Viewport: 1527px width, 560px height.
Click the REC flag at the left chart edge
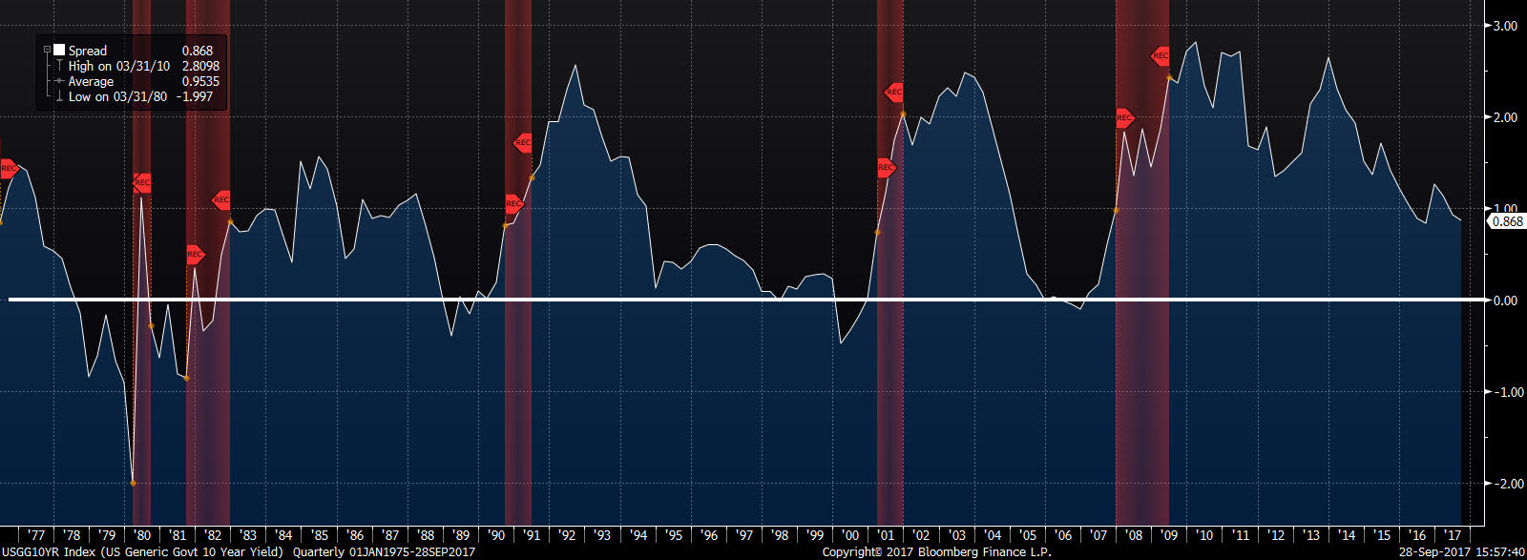point(8,169)
